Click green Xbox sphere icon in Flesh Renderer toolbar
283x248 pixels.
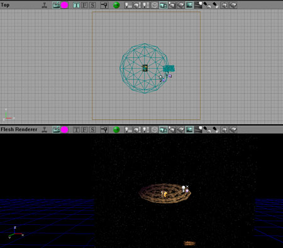click(116, 130)
